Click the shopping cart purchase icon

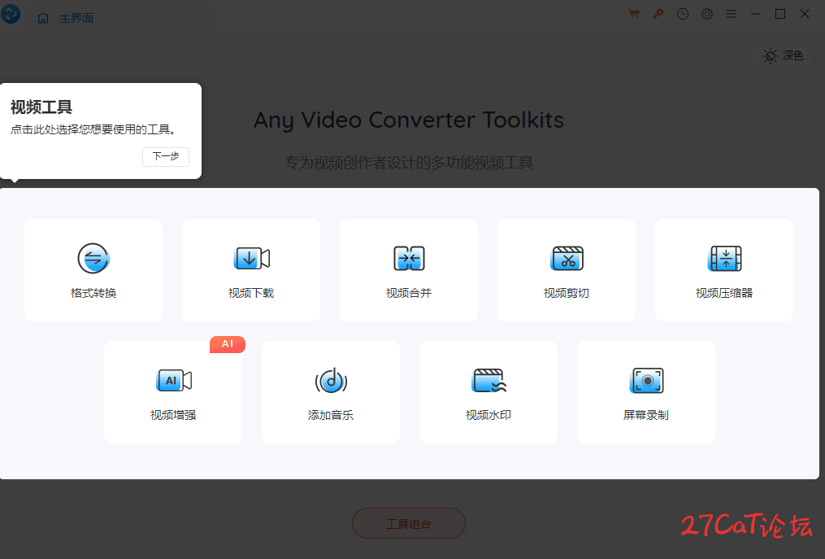click(634, 14)
